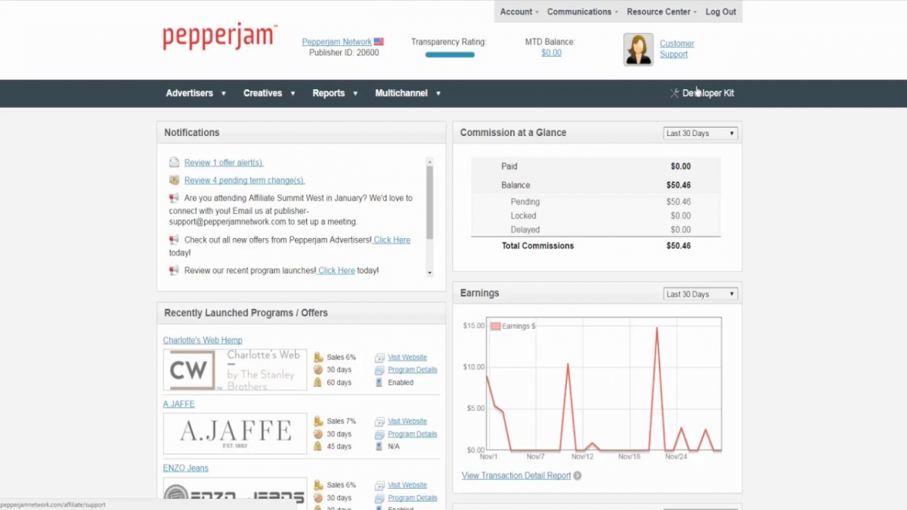This screenshot has height=510, width=907.
Task: Click the US flag beside Pepperjam Network
Action: [x=379, y=42]
